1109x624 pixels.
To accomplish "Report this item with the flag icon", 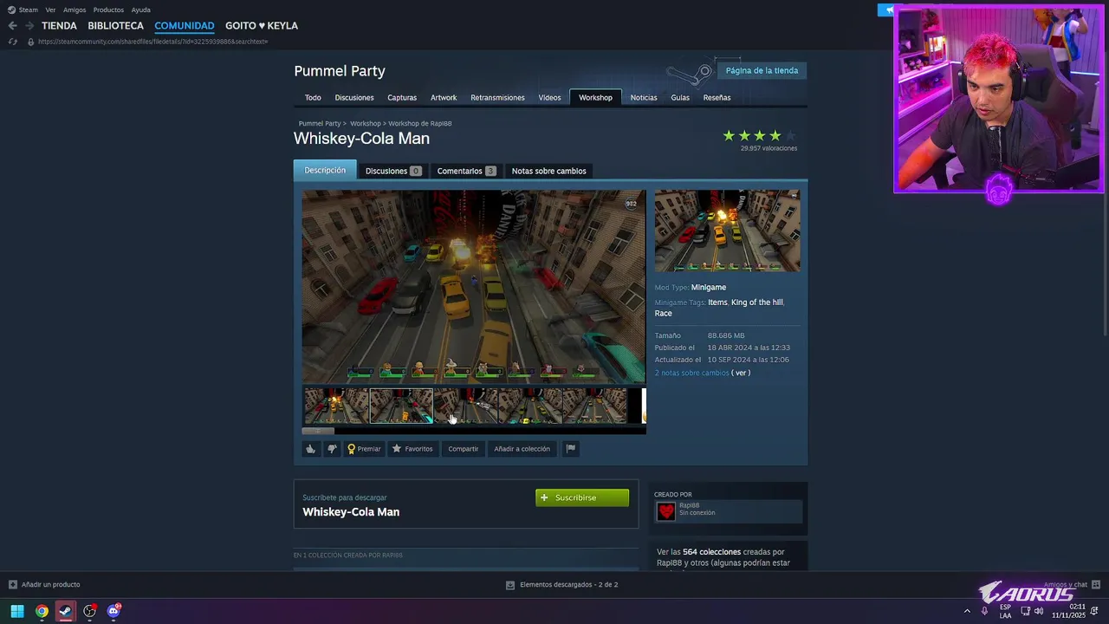I will click(x=570, y=449).
